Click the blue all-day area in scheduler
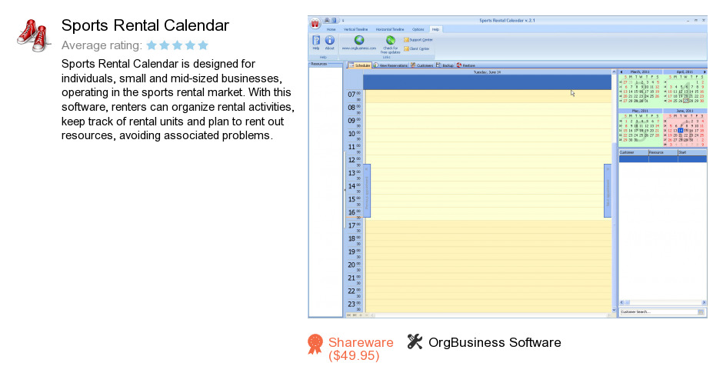Image resolution: width=723 pixels, height=383 pixels. [487, 82]
